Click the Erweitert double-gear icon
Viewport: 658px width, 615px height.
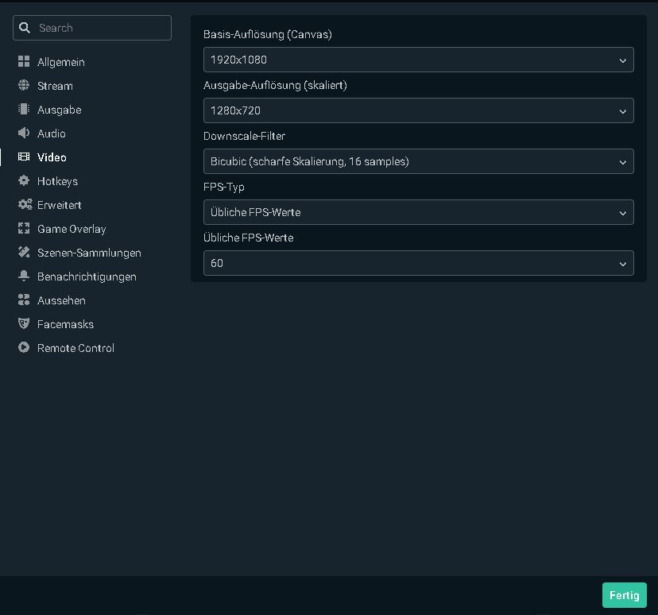click(x=25, y=205)
